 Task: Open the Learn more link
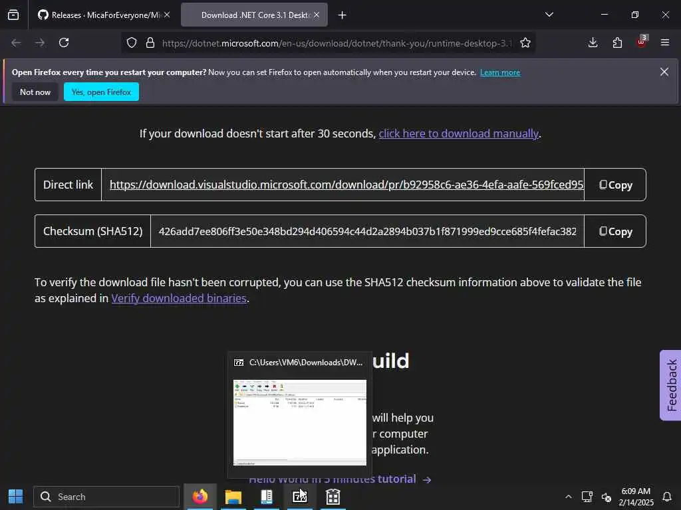click(x=500, y=72)
